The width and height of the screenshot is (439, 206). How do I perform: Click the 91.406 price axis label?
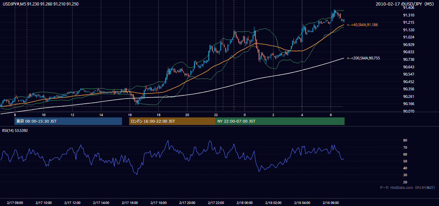409,8
